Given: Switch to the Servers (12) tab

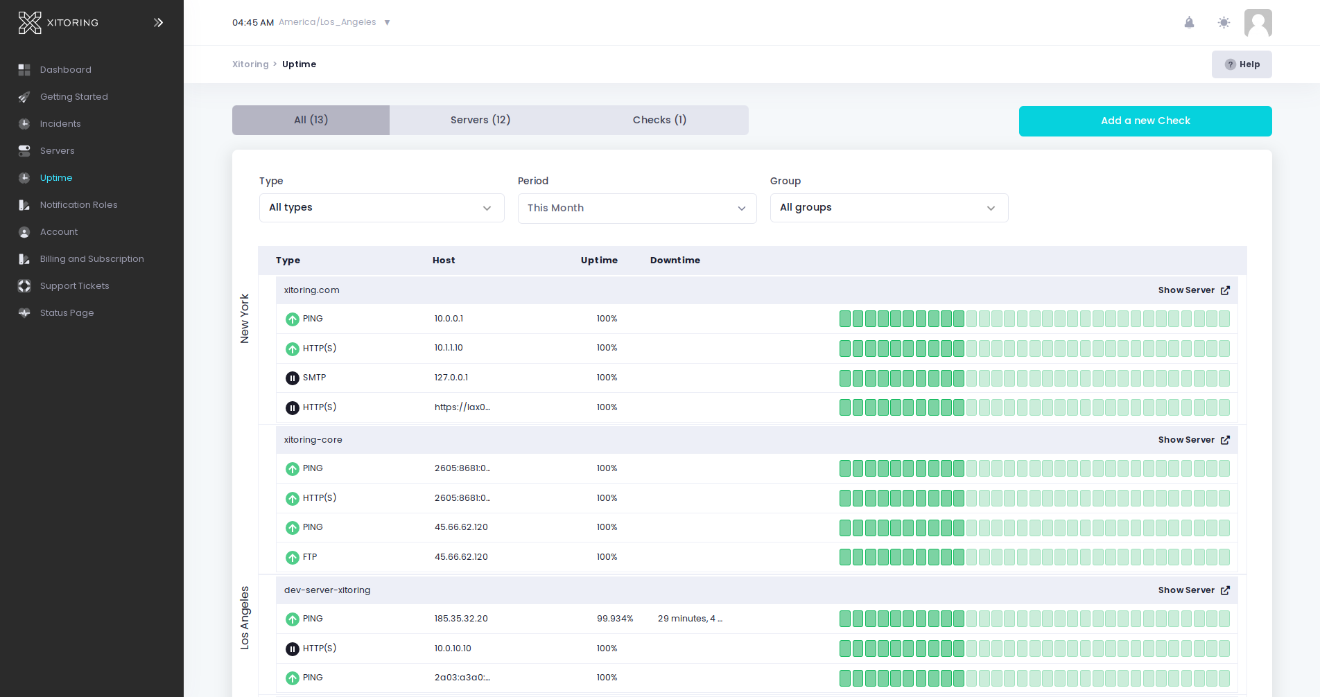Looking at the screenshot, I should (x=480, y=120).
